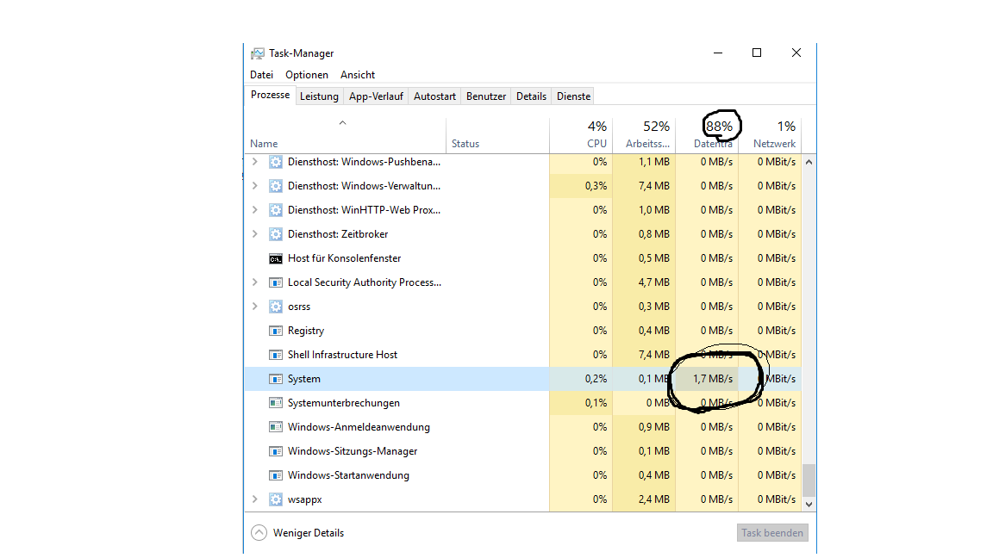The image size is (993, 558).
Task: Click the 4,7 MB memory value
Action: tap(653, 282)
